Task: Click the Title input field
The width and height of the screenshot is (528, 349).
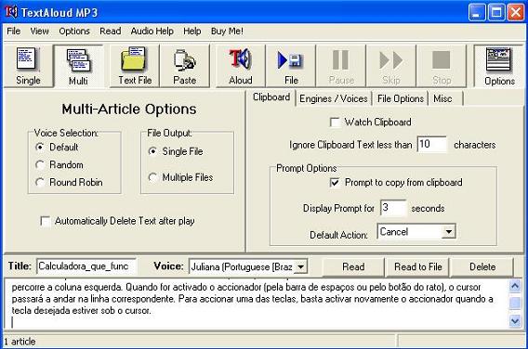Action: pos(86,266)
